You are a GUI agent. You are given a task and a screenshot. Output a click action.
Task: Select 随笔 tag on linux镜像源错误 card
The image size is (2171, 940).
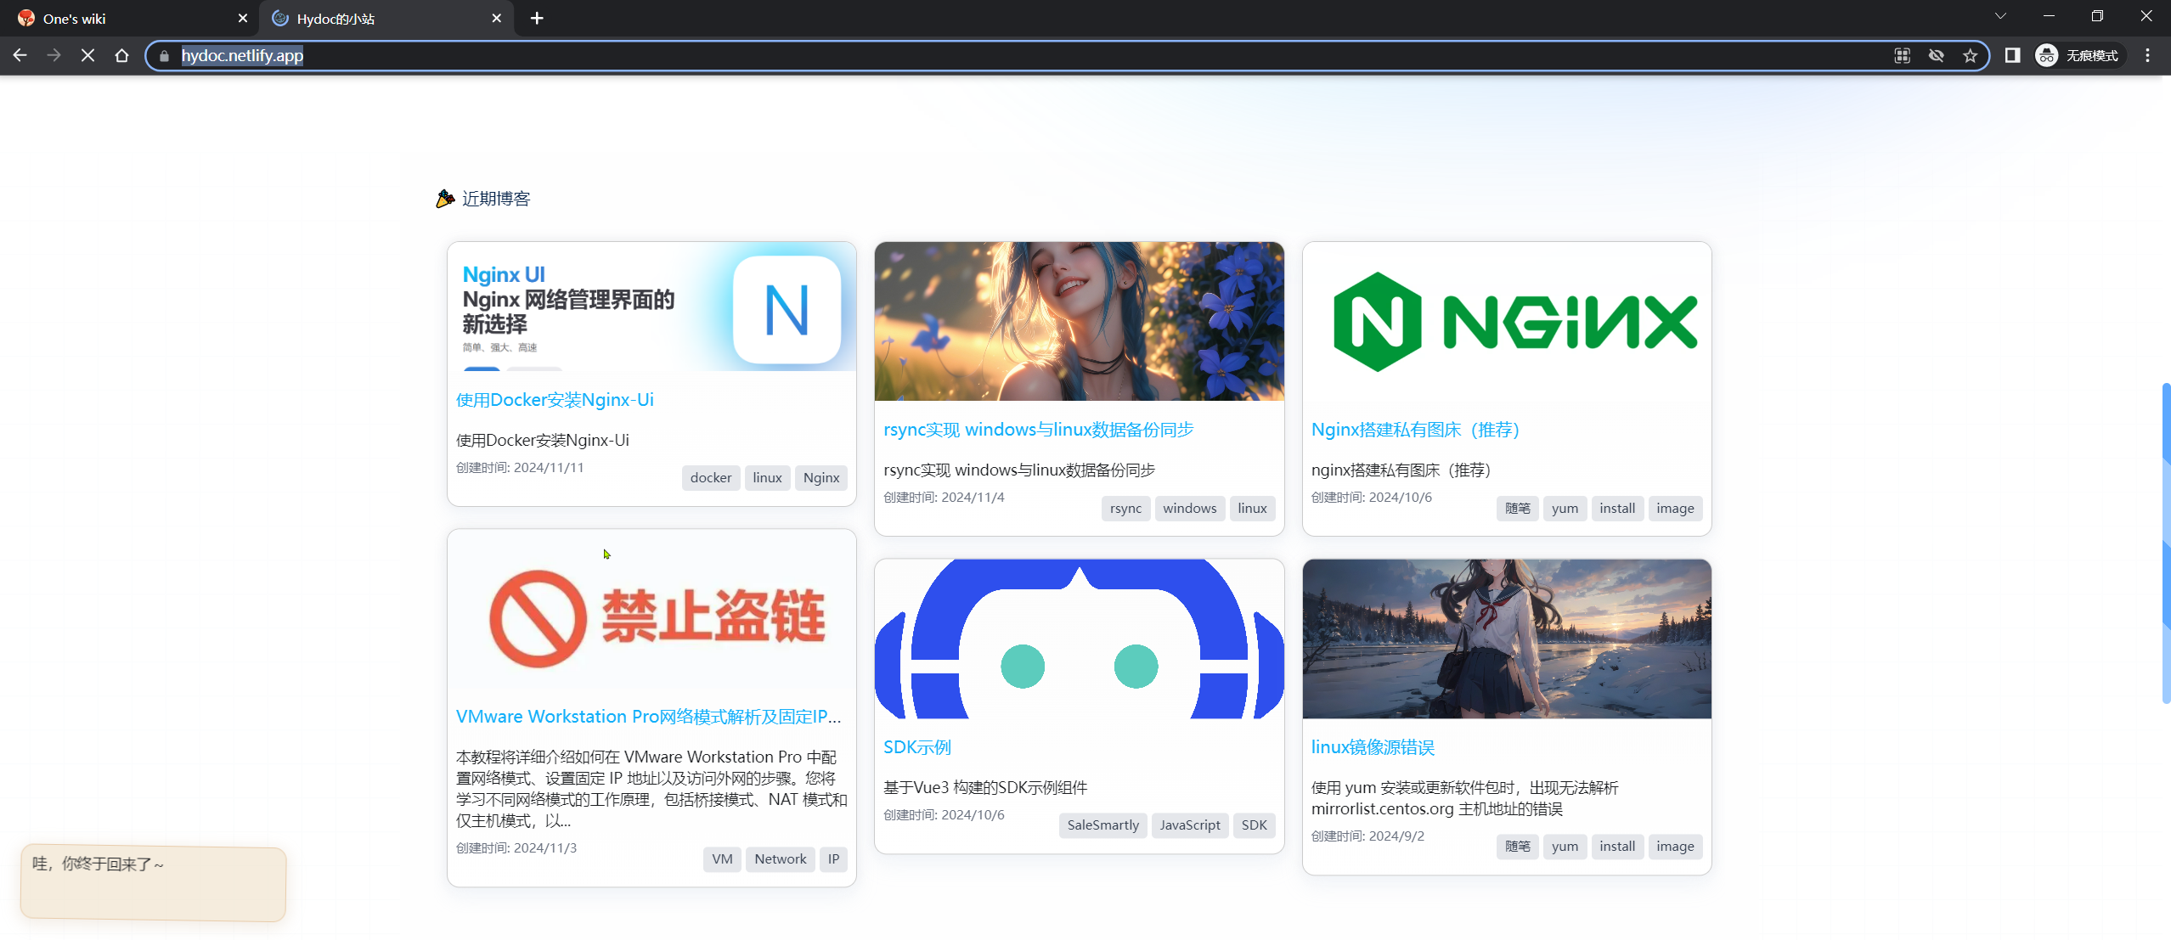[x=1517, y=847]
